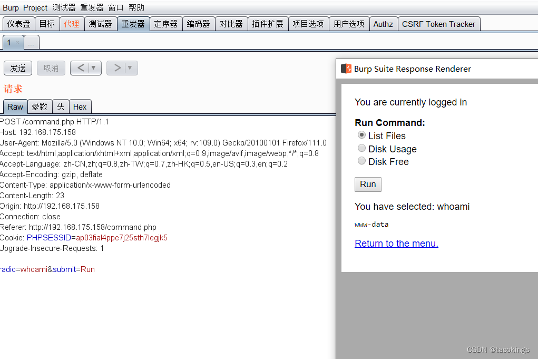
Task: Open the forward history dropdown arrow
Action: 130,68
